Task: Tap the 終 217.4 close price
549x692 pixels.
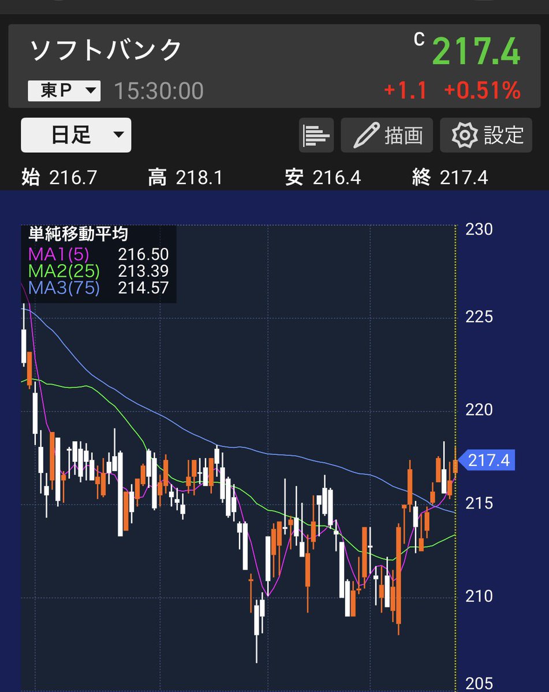Action: (x=450, y=178)
